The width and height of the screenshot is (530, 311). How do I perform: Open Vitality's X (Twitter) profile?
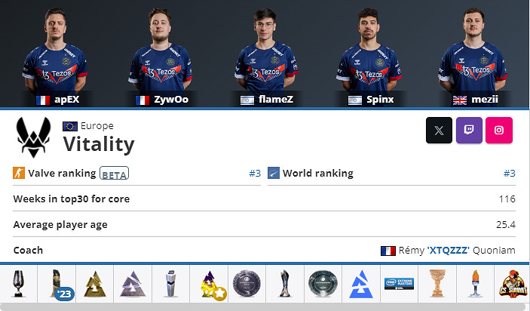pyautogui.click(x=439, y=131)
